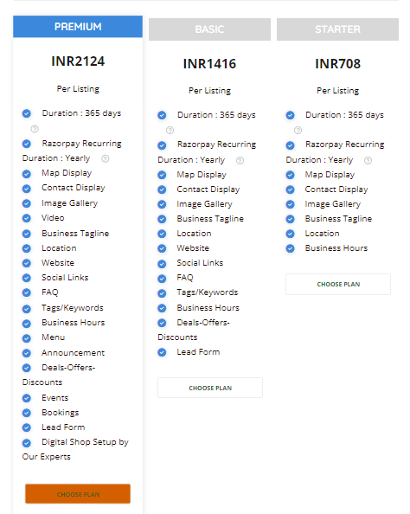Select the PREMIUM plan header
This screenshot has width=410, height=514.
[x=78, y=27]
